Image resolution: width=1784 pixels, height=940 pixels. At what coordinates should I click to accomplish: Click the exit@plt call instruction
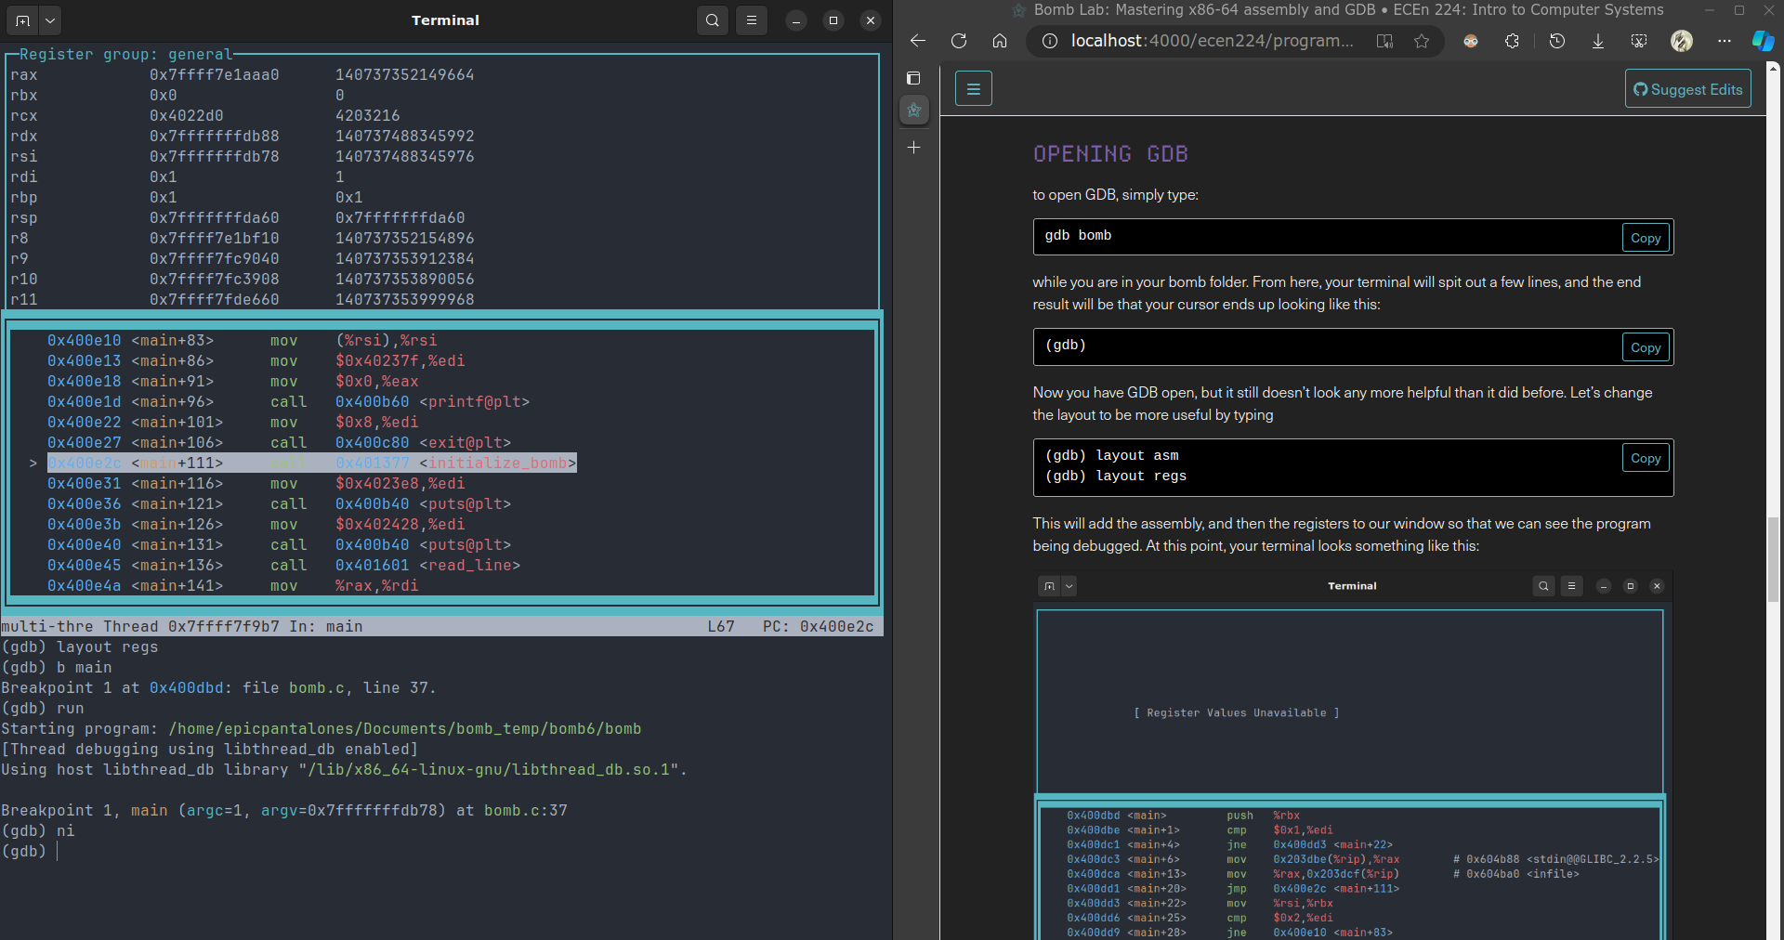(x=279, y=442)
